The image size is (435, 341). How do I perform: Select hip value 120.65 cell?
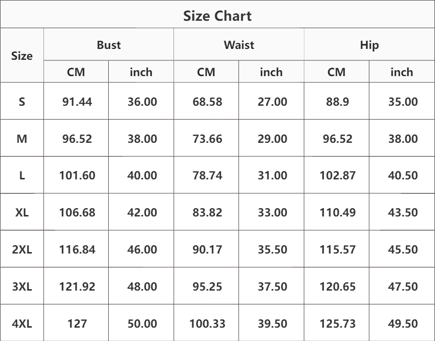[337, 287]
